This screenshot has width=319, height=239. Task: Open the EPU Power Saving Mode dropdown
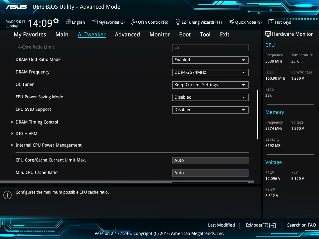[x=210, y=97]
